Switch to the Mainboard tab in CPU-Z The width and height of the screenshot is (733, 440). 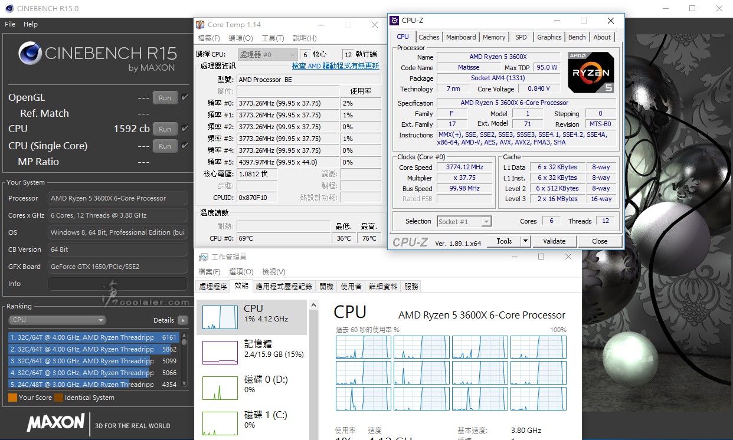(461, 37)
